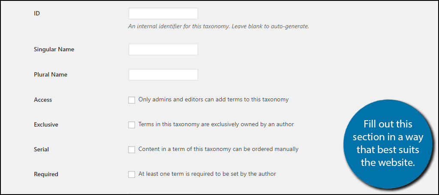Select the Plural Name text field
This screenshot has height=195, width=439.
click(163, 75)
